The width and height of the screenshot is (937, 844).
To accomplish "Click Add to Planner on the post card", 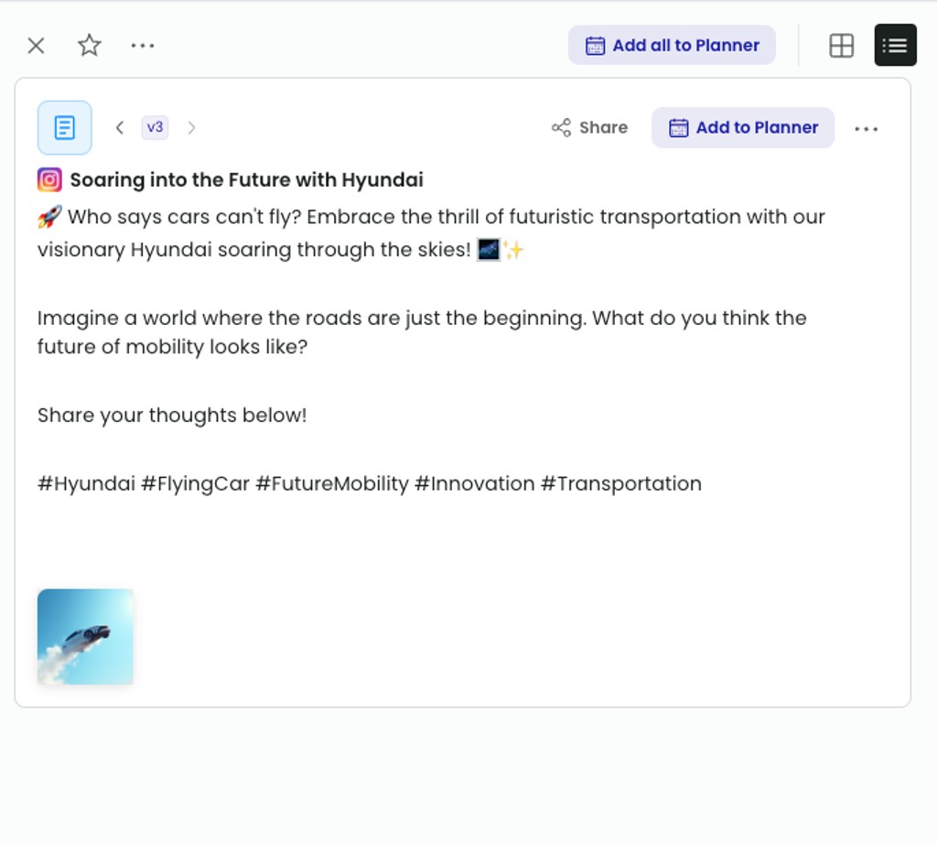I will tap(743, 127).
